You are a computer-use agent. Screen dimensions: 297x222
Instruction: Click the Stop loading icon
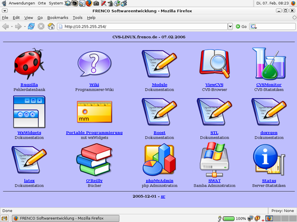coord(41,26)
